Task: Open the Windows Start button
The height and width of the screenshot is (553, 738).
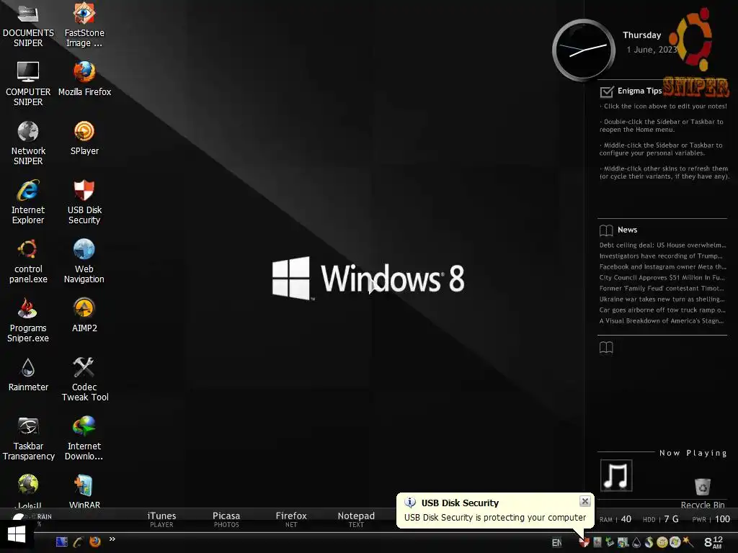Action: click(17, 535)
